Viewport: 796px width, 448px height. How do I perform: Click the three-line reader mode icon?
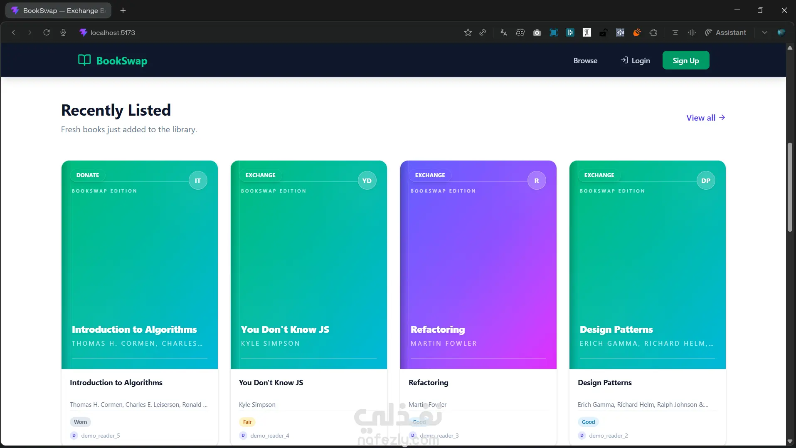pos(675,32)
